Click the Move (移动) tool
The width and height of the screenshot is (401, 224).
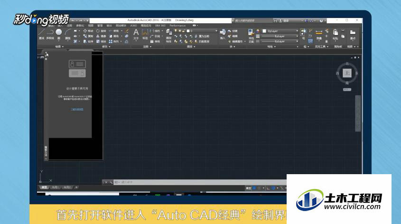pos(88,31)
